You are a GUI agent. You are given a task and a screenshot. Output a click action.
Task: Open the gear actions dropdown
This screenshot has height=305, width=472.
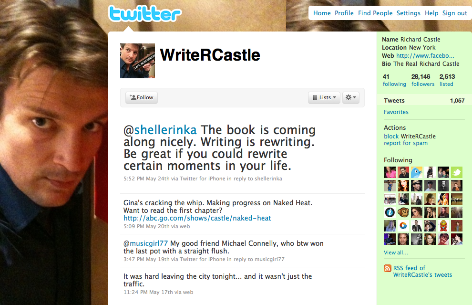[351, 97]
